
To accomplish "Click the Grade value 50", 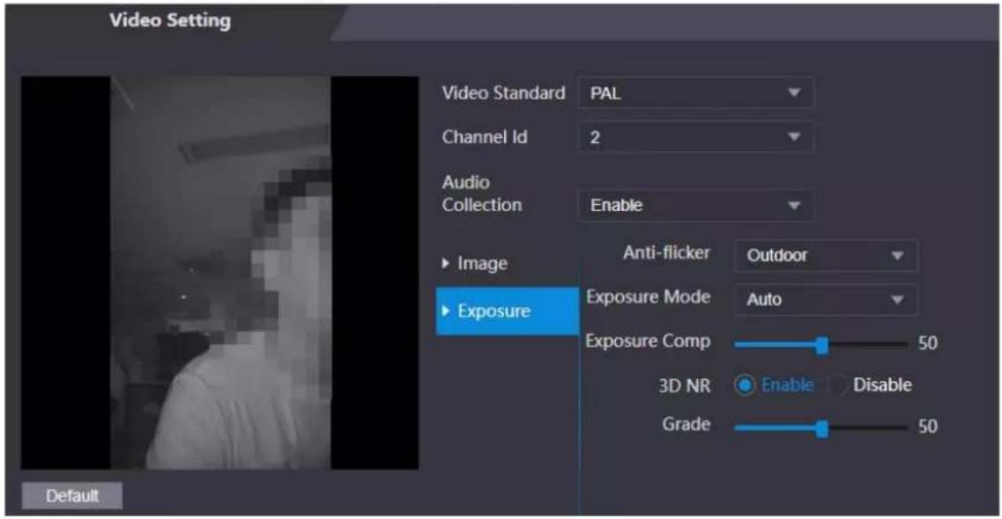I will click(x=928, y=426).
